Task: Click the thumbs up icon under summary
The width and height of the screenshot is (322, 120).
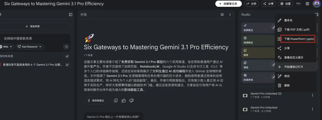Action: pyautogui.click(x=124, y=100)
